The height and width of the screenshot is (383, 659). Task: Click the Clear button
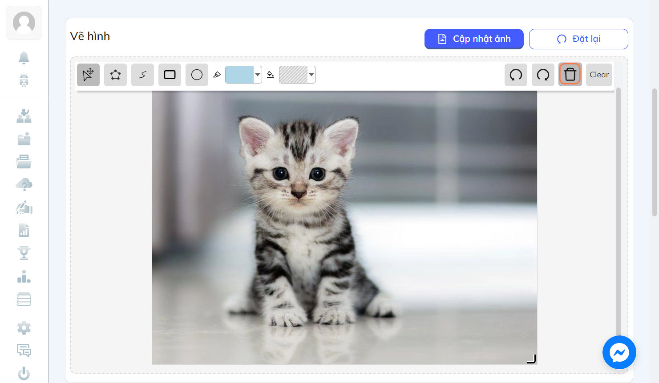[x=599, y=75]
